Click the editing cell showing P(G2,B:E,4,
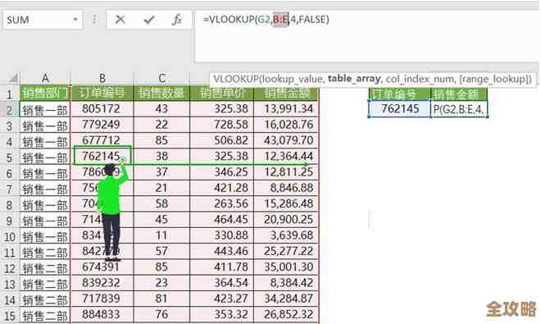This screenshot has height=324, width=541. 459,109
